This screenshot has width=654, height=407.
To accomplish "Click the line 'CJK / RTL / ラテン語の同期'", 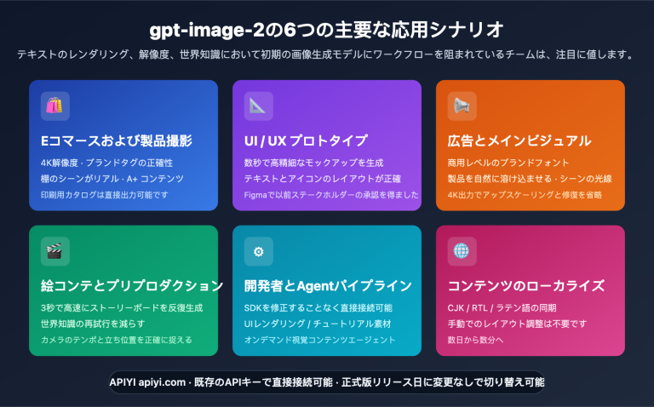I will [x=502, y=308].
